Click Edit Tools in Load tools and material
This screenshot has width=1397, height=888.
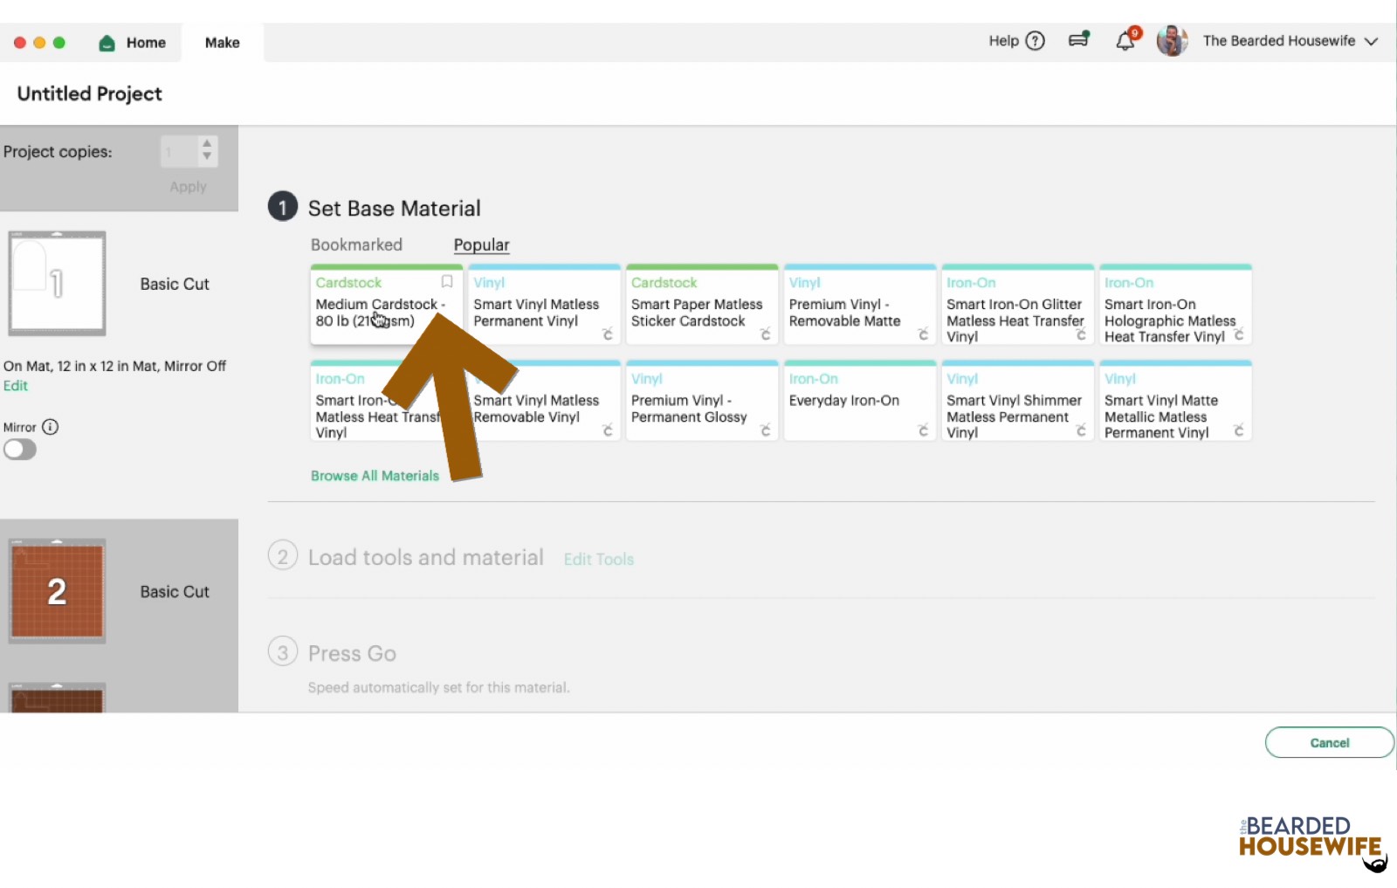598,559
